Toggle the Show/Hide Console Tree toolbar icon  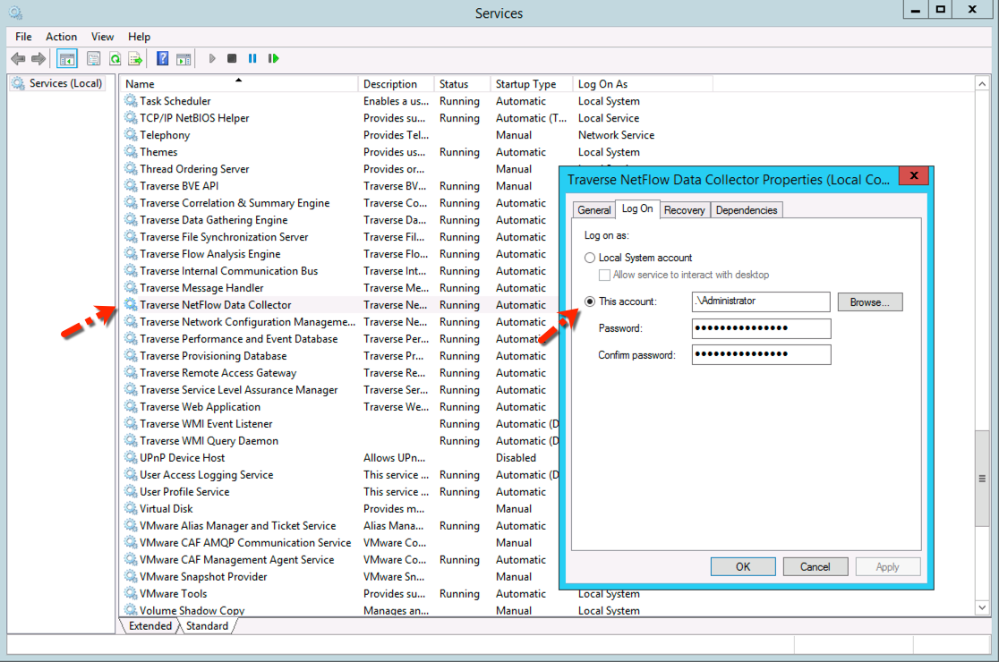click(67, 59)
